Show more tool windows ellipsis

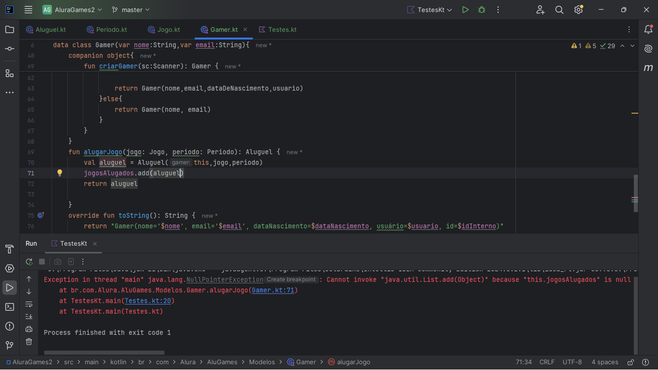10,92
